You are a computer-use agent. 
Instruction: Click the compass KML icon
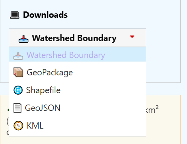18,125
